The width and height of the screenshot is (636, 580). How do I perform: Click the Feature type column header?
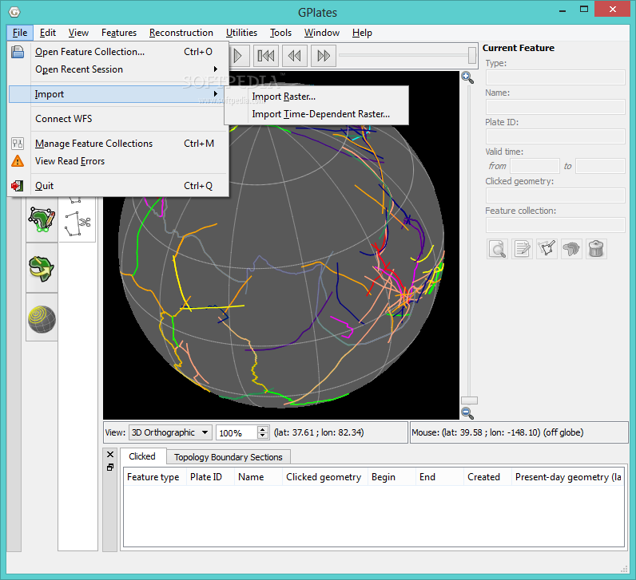pos(154,477)
